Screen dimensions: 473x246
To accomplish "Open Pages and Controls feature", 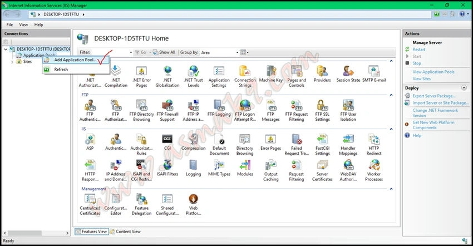I will pos(297,77).
